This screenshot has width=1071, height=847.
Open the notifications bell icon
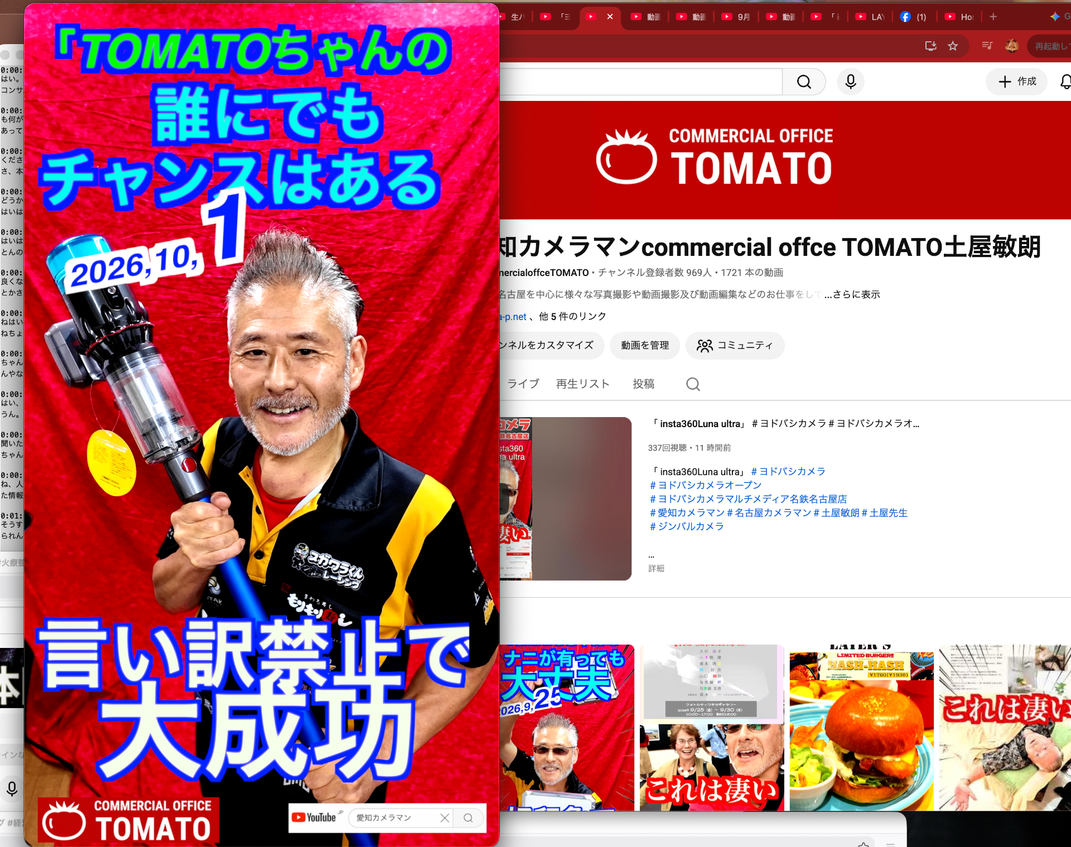click(1065, 82)
